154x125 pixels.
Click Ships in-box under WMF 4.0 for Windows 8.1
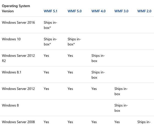pyautogui.click(x=98, y=75)
